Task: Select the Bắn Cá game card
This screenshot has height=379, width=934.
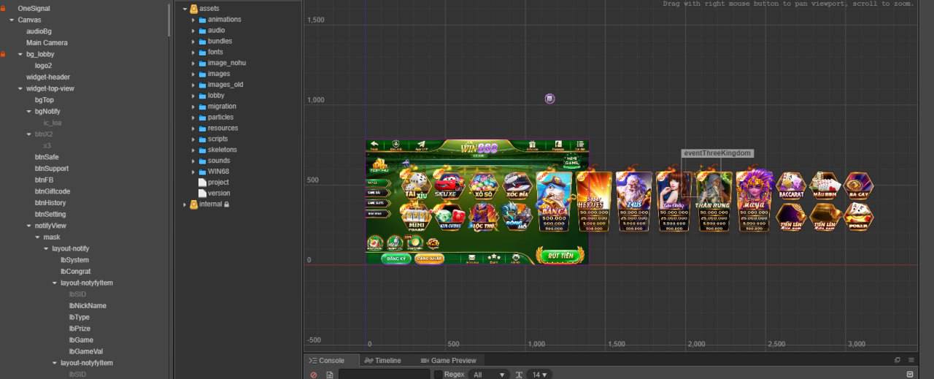Action: pyautogui.click(x=554, y=201)
